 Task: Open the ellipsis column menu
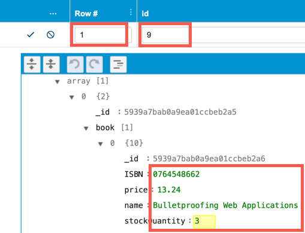(x=53, y=14)
